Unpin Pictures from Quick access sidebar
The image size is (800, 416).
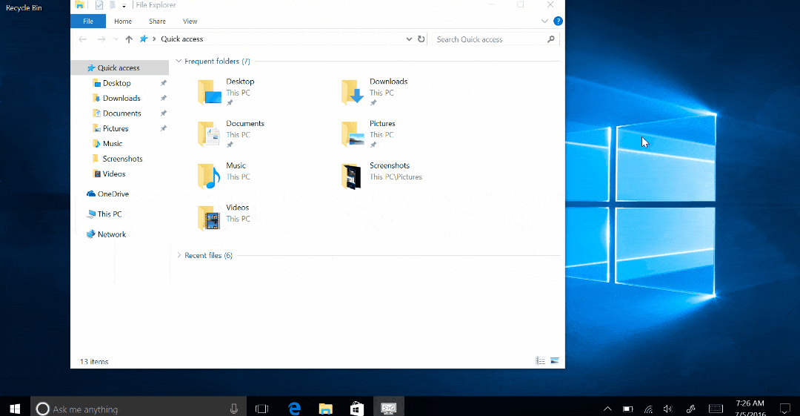tap(164, 128)
